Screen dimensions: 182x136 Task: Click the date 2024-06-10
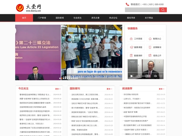point(109,95)
